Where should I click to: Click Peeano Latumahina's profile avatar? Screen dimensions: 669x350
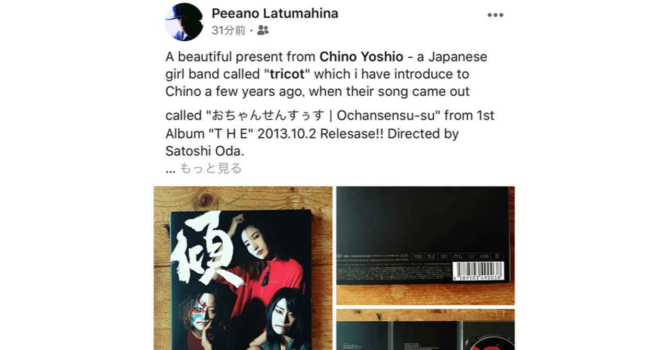tap(184, 22)
